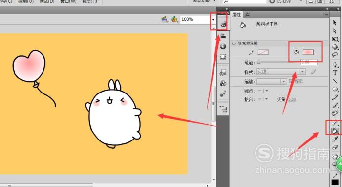
Task: Select the Hand tool
Action: (x=335, y=156)
